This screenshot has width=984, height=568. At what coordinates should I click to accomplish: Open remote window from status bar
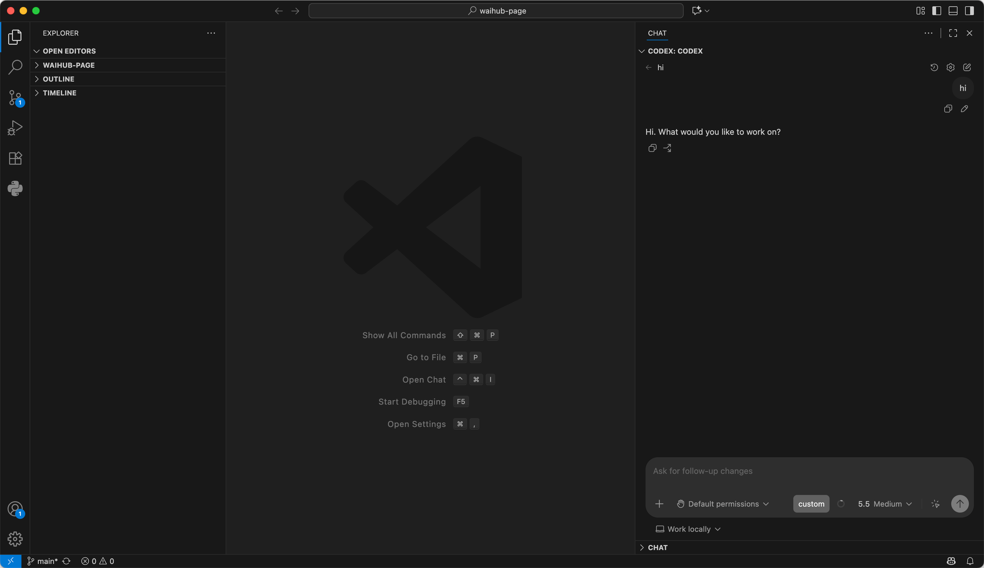10,561
